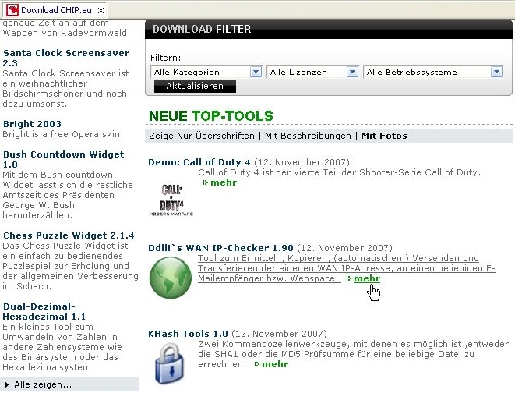
Task: Click the Chess Puzzle Widget description text
Action: coord(70,266)
